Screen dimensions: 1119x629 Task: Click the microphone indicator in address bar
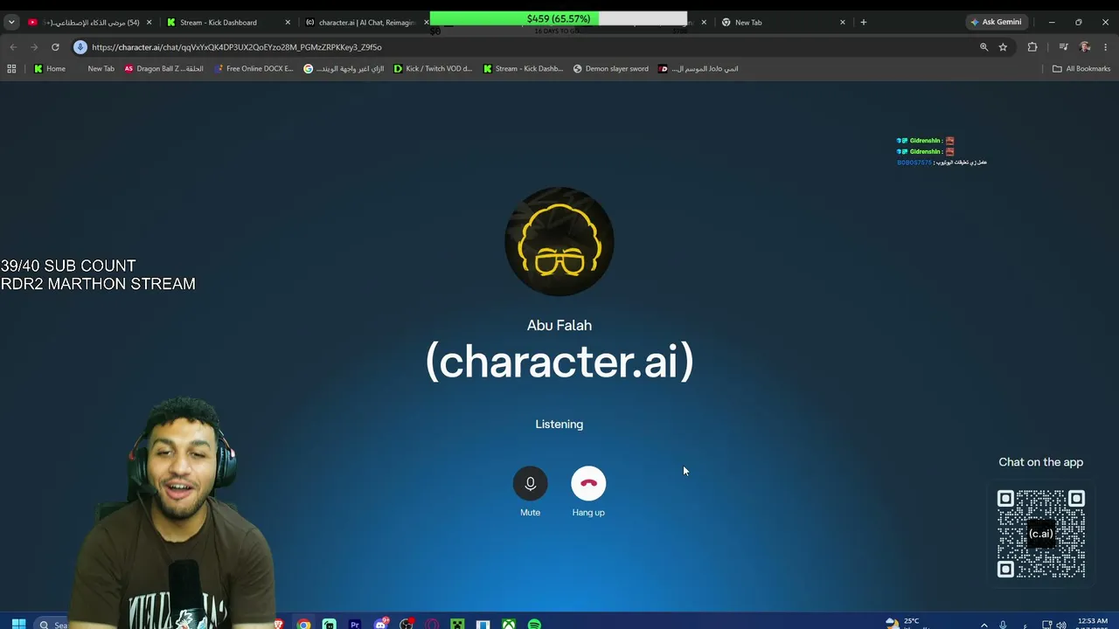pos(80,47)
